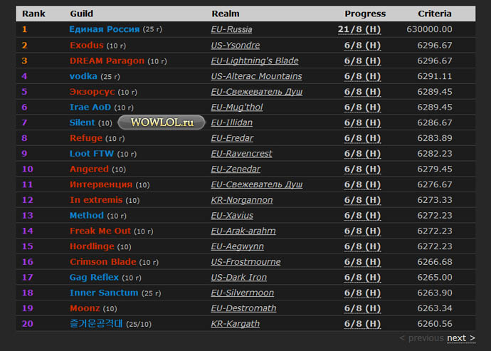
Task: Sort by the Progress column header
Action: point(365,14)
